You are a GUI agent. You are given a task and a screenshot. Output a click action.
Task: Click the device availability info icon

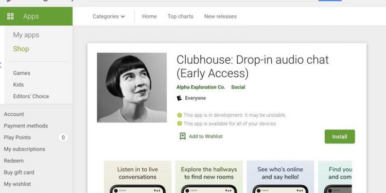click(180, 124)
